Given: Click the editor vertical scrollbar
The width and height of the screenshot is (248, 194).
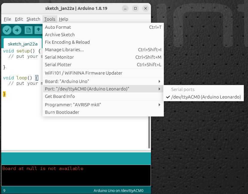Looking at the screenshot, I should (x=149, y=132).
